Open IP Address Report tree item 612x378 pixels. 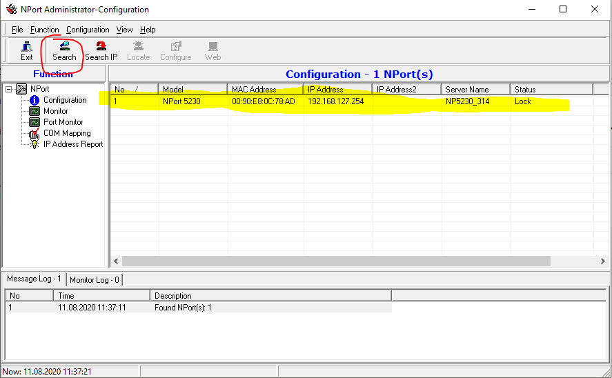pyautogui.click(x=72, y=144)
